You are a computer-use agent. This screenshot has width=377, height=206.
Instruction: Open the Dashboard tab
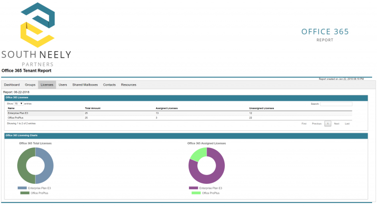[12, 85]
